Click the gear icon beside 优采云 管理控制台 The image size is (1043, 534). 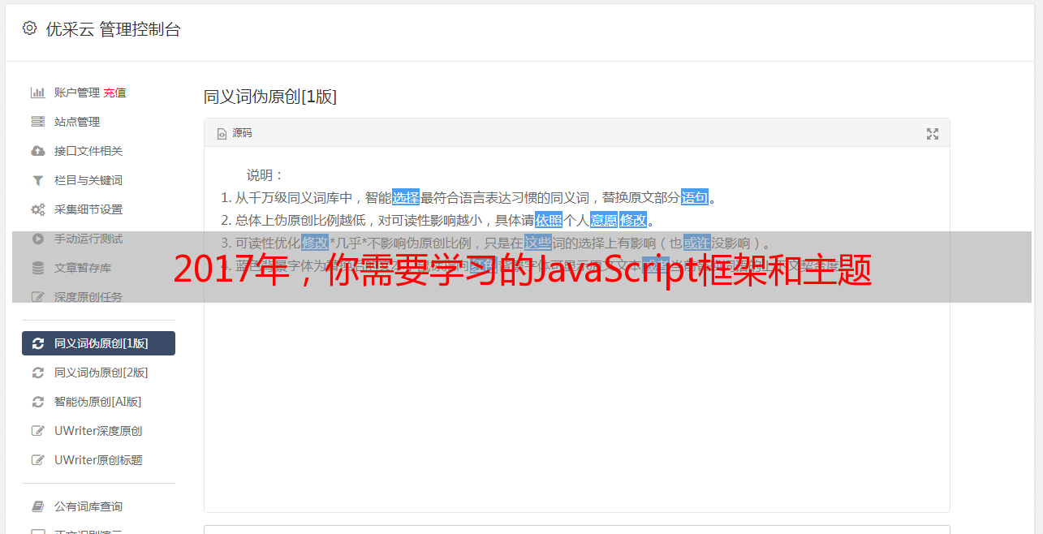point(30,28)
